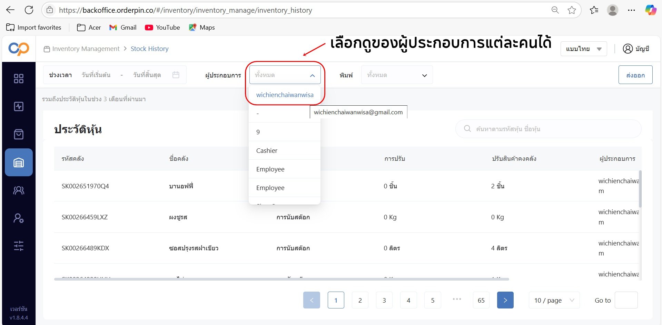Click Import favorites bookmark
This screenshot has height=325, width=662.
pos(34,28)
